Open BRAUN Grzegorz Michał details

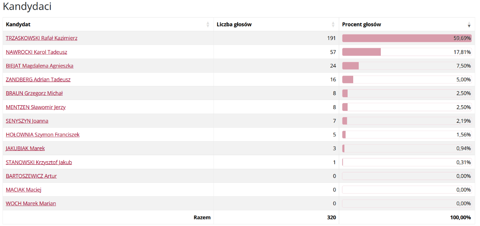click(34, 93)
